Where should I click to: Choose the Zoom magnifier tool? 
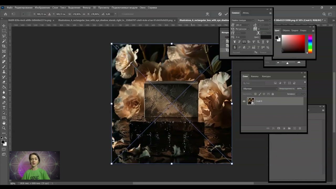pos(4,128)
